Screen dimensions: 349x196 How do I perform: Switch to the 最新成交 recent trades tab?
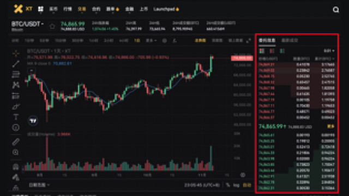290,40
